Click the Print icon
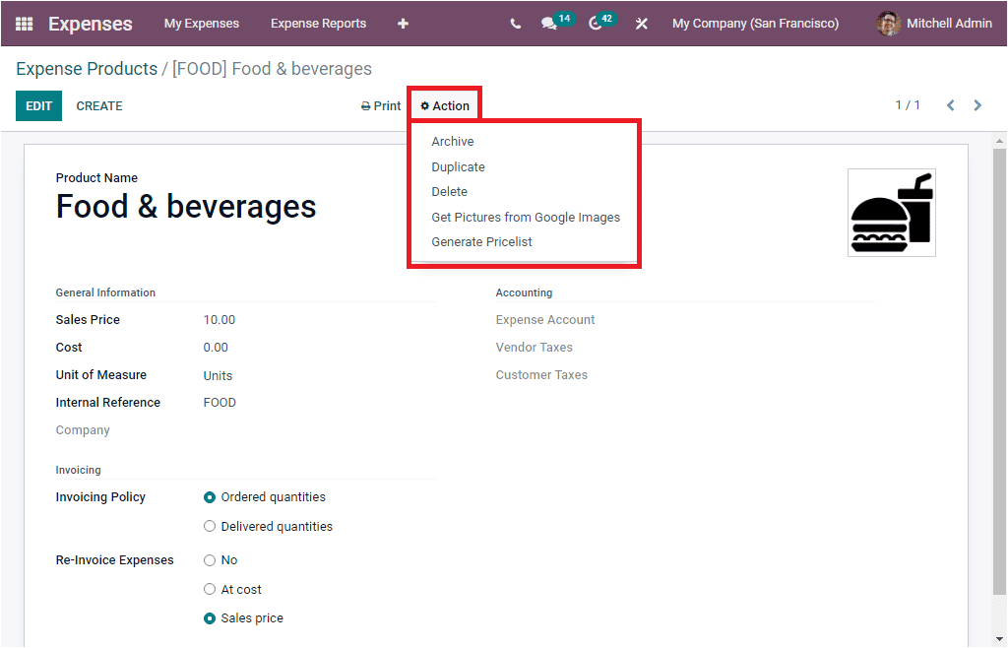Screen dimensions: 1008x648 point(363,105)
